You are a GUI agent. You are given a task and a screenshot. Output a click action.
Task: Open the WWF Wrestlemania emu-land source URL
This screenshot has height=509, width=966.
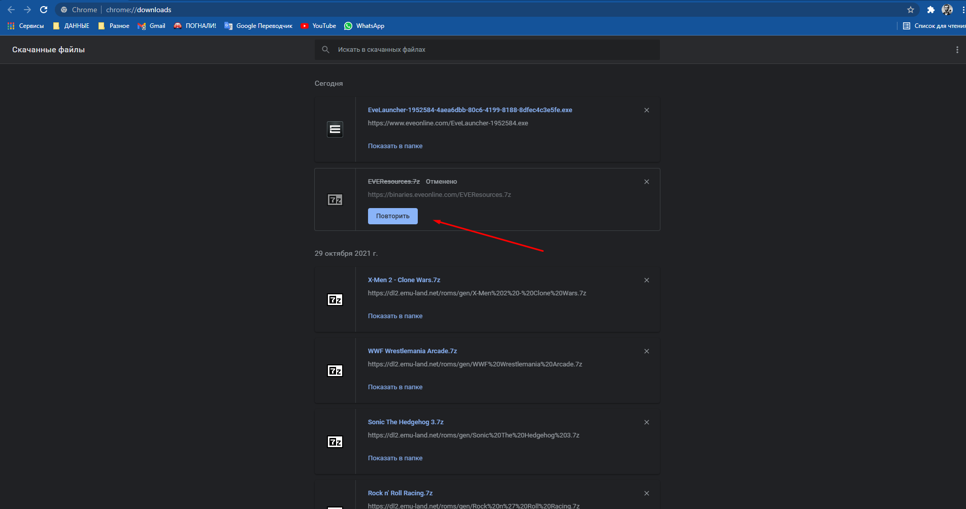click(x=475, y=364)
